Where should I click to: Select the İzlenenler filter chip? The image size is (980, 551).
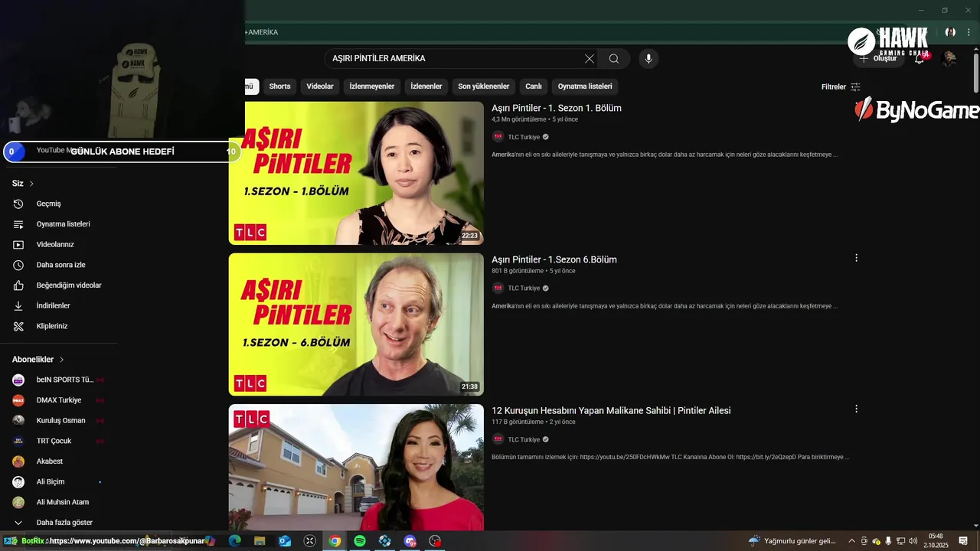click(x=426, y=86)
